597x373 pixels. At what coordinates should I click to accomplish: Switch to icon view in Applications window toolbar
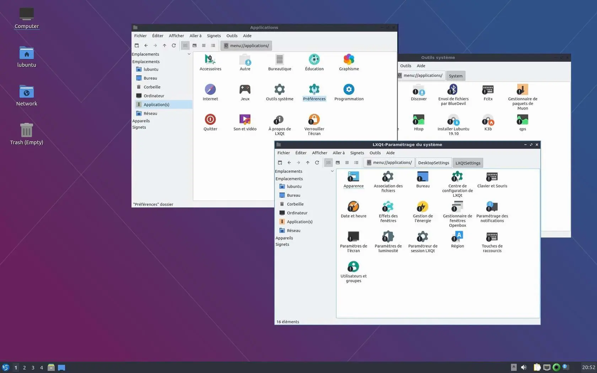point(185,45)
